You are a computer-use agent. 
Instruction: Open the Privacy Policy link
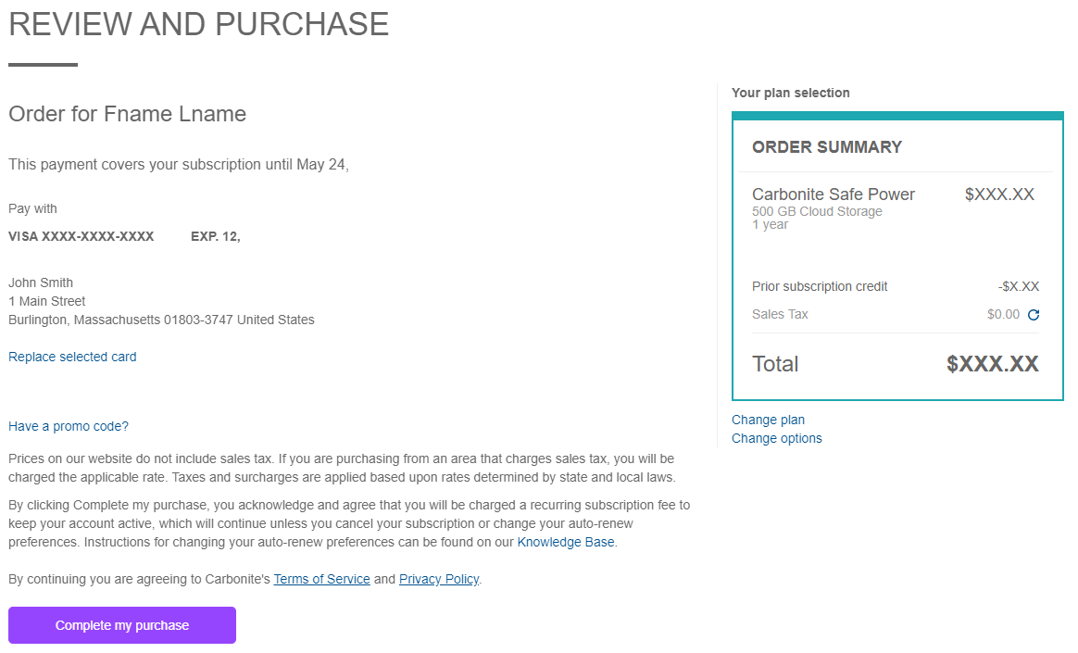[x=439, y=579]
